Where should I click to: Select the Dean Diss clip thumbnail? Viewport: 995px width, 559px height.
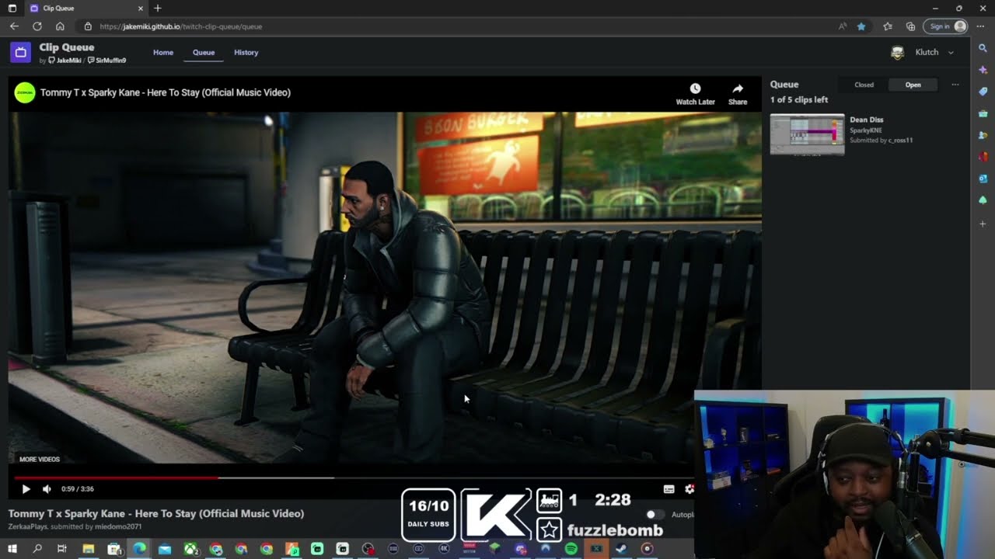pyautogui.click(x=807, y=134)
